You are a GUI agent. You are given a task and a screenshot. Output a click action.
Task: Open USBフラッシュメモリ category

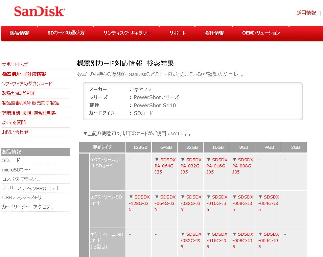[22, 197]
